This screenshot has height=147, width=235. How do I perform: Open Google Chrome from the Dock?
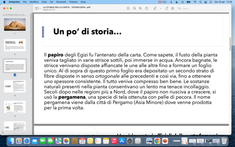[x=157, y=141]
